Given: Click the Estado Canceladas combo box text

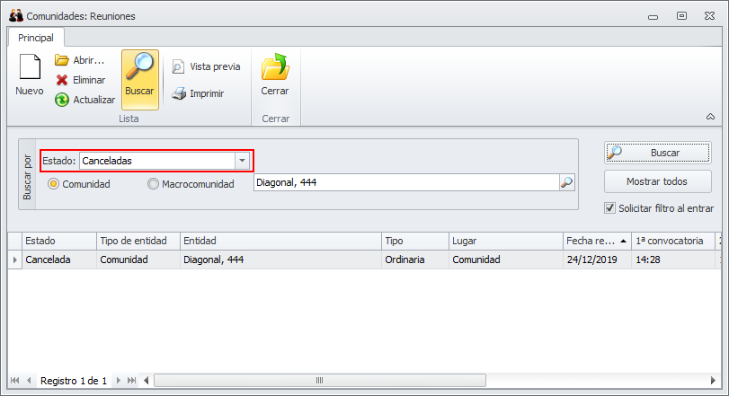Looking at the screenshot, I should click(157, 161).
